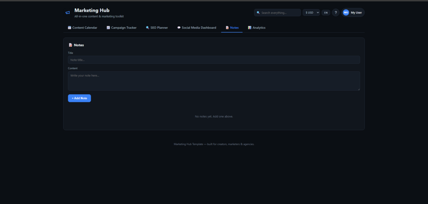Click the 'All-in-one content & marketing toolkit' subtitle
This screenshot has height=204, width=428.
coord(99,17)
